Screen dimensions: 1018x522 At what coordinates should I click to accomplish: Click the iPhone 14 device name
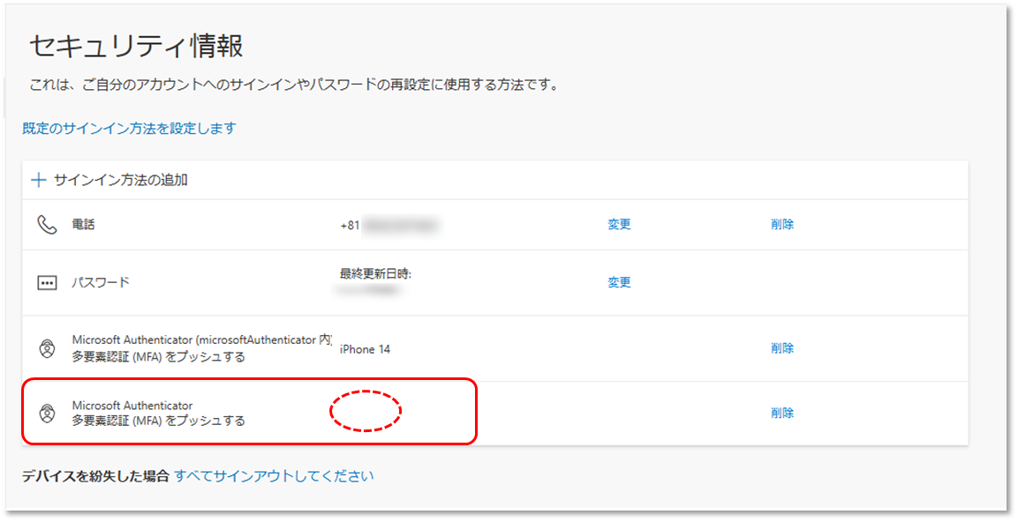coord(365,349)
